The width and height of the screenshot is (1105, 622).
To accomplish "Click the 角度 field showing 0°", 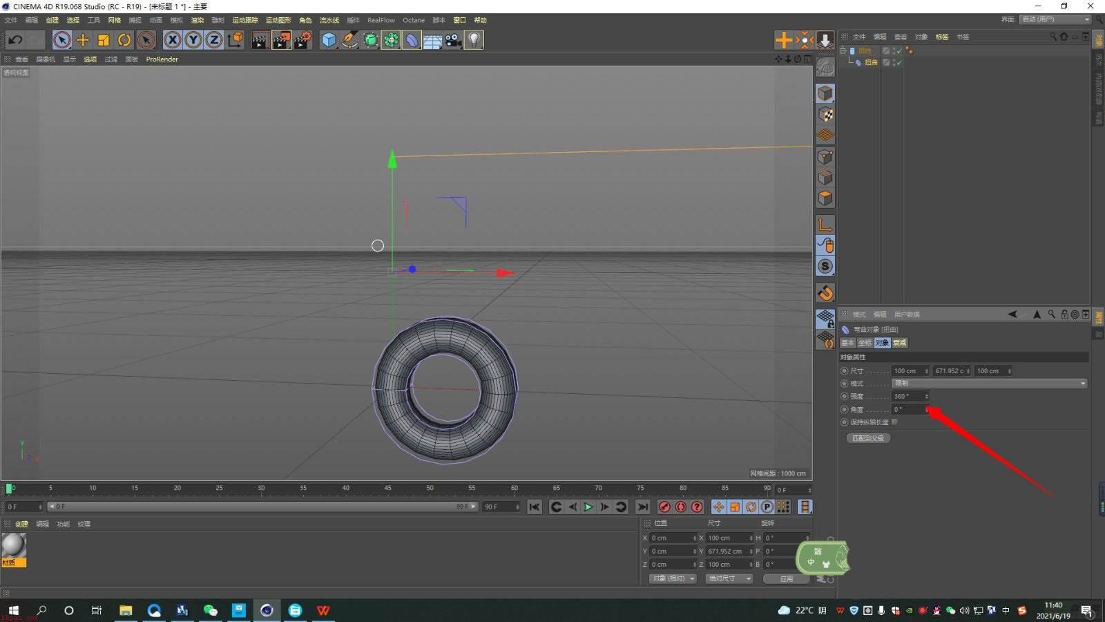I will 910,410.
